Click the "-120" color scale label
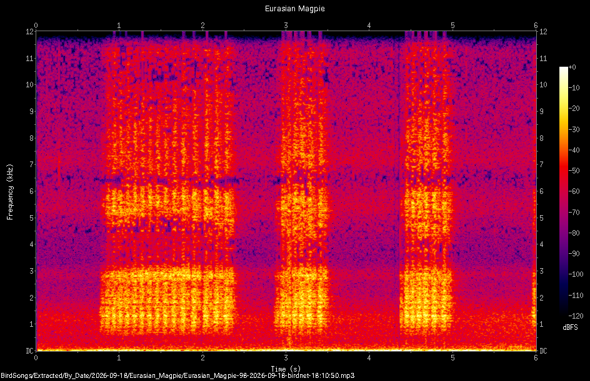This screenshot has height=381, width=590. pos(576,316)
